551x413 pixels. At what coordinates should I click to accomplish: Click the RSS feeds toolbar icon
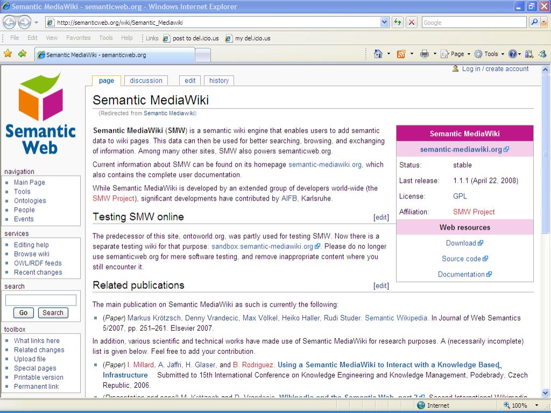pyautogui.click(x=401, y=54)
